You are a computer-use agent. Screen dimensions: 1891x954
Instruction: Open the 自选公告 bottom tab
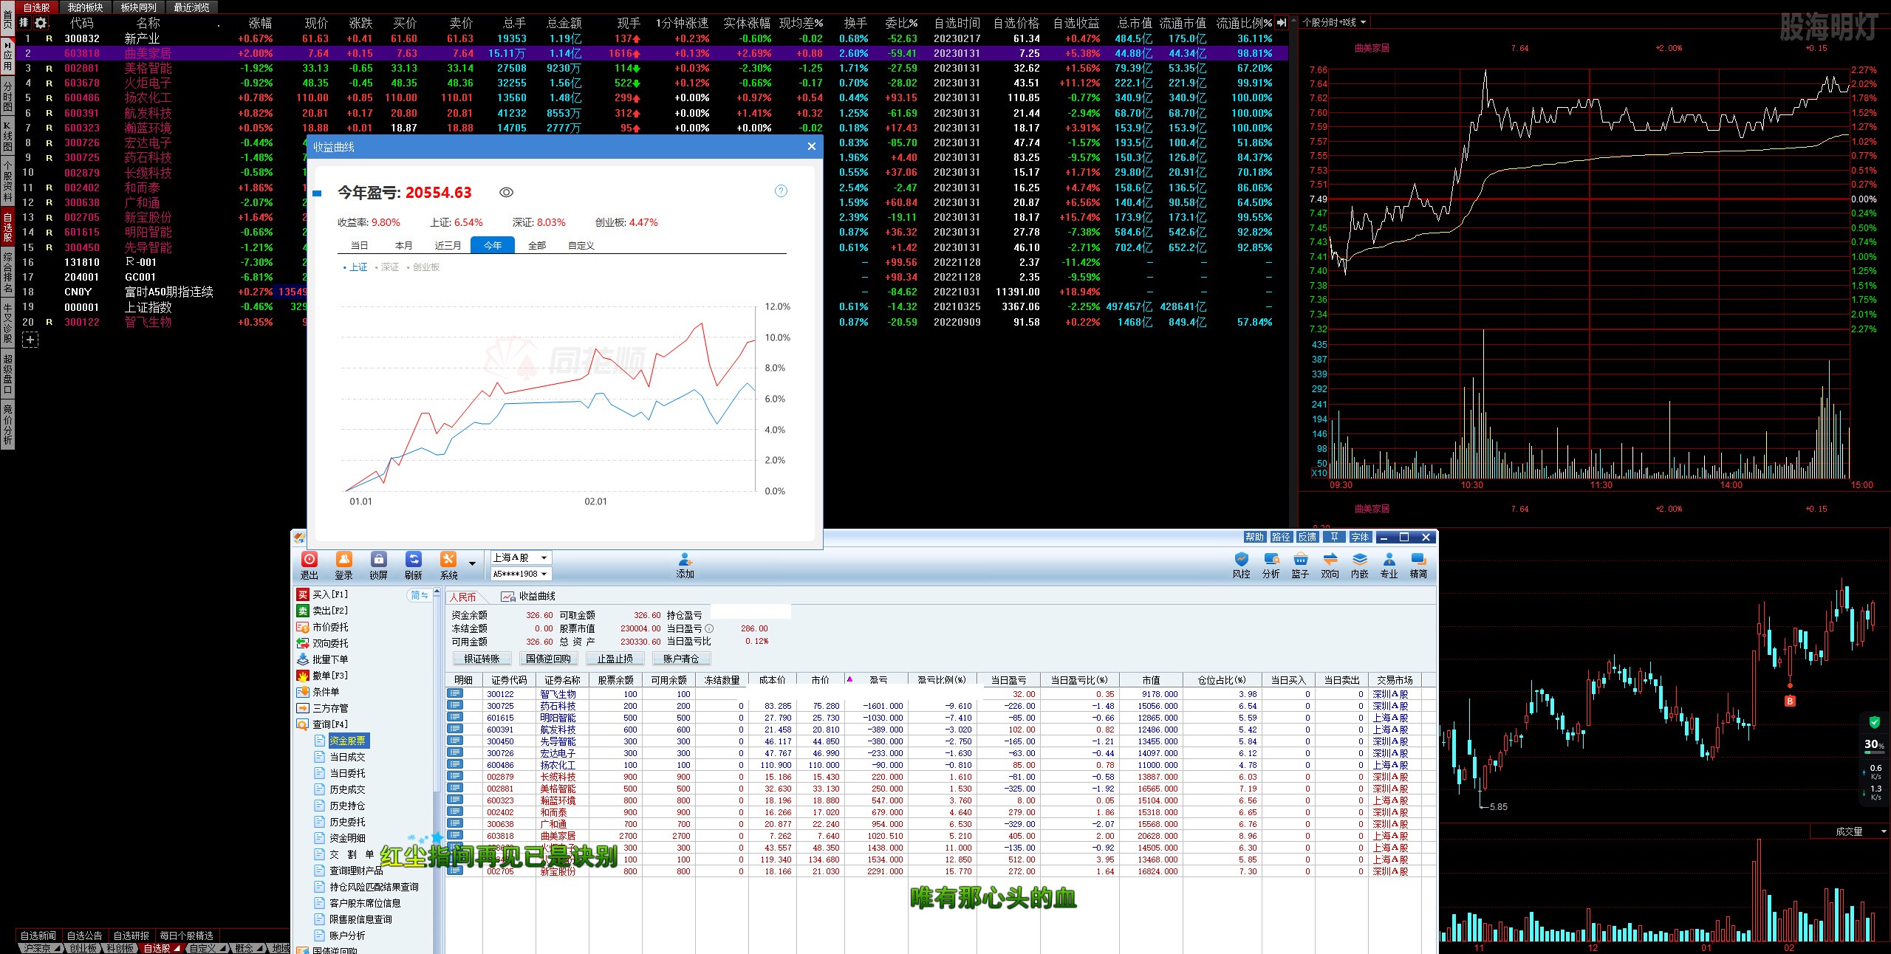pos(85,935)
